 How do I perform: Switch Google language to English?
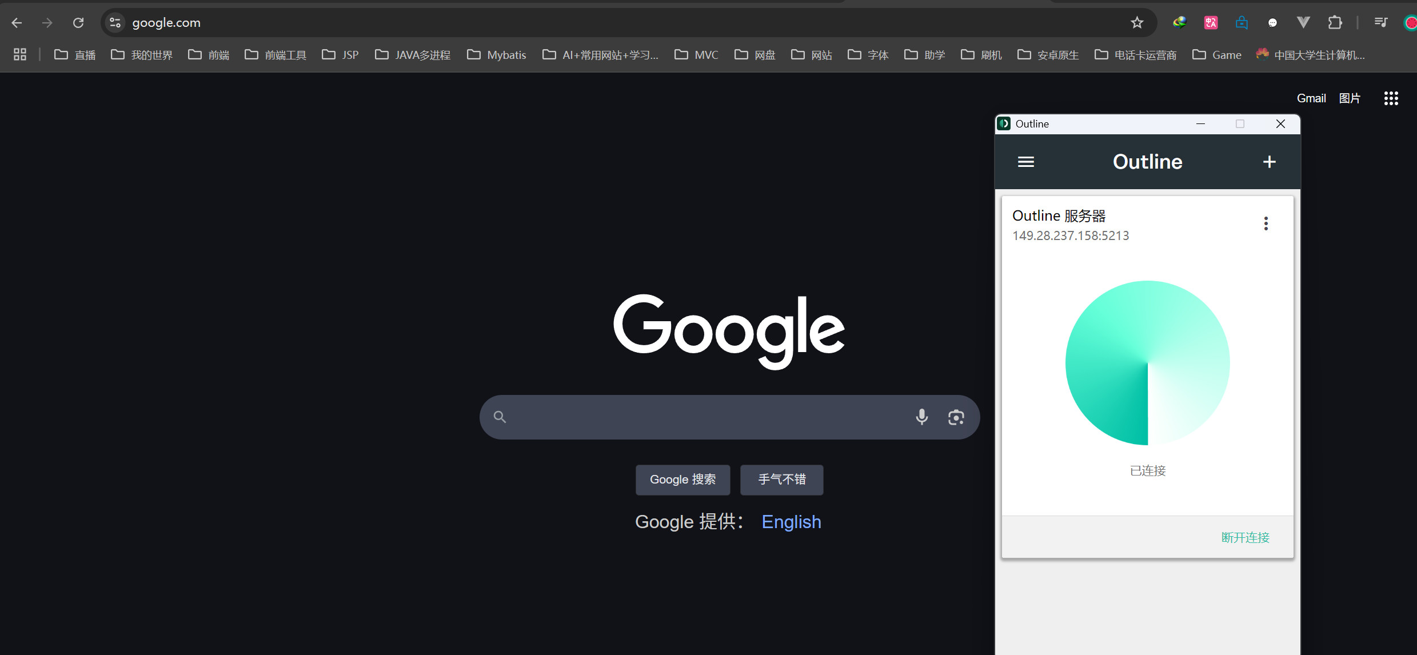[791, 522]
